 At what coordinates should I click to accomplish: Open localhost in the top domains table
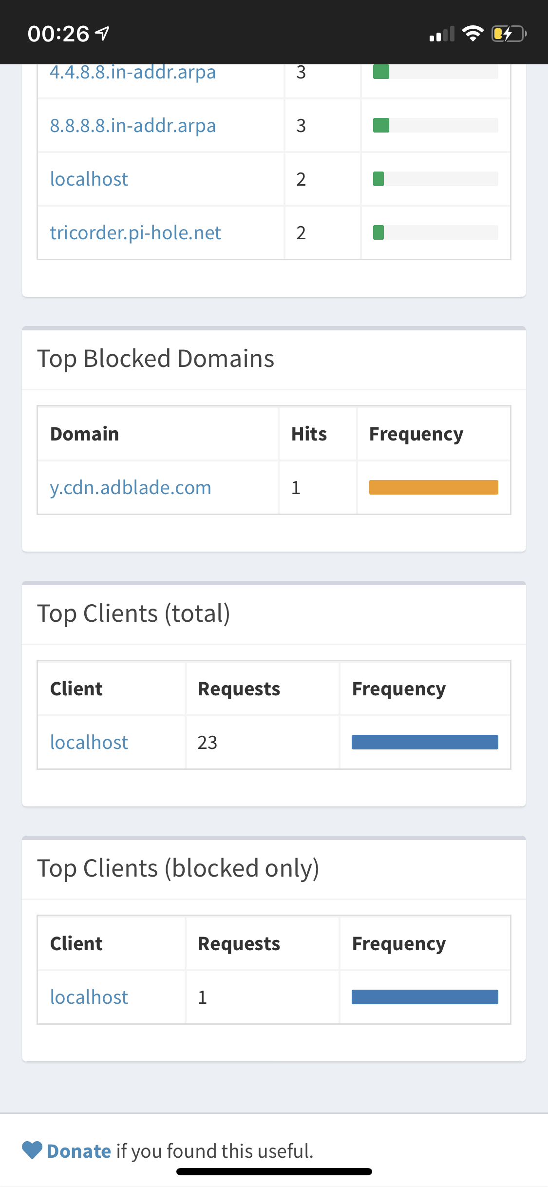pos(89,179)
